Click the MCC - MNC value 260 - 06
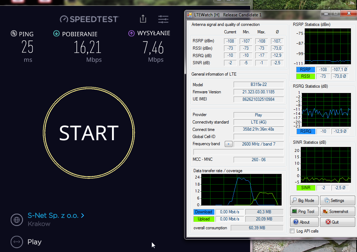Image resolution: width=357 pixels, height=252 pixels. tap(259, 160)
